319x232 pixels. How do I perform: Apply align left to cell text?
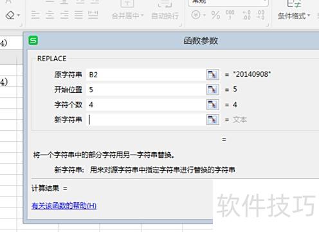pyautogui.click(x=35, y=15)
